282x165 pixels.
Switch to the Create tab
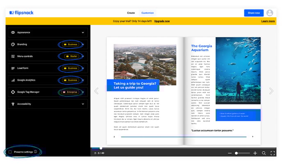pos(131,13)
